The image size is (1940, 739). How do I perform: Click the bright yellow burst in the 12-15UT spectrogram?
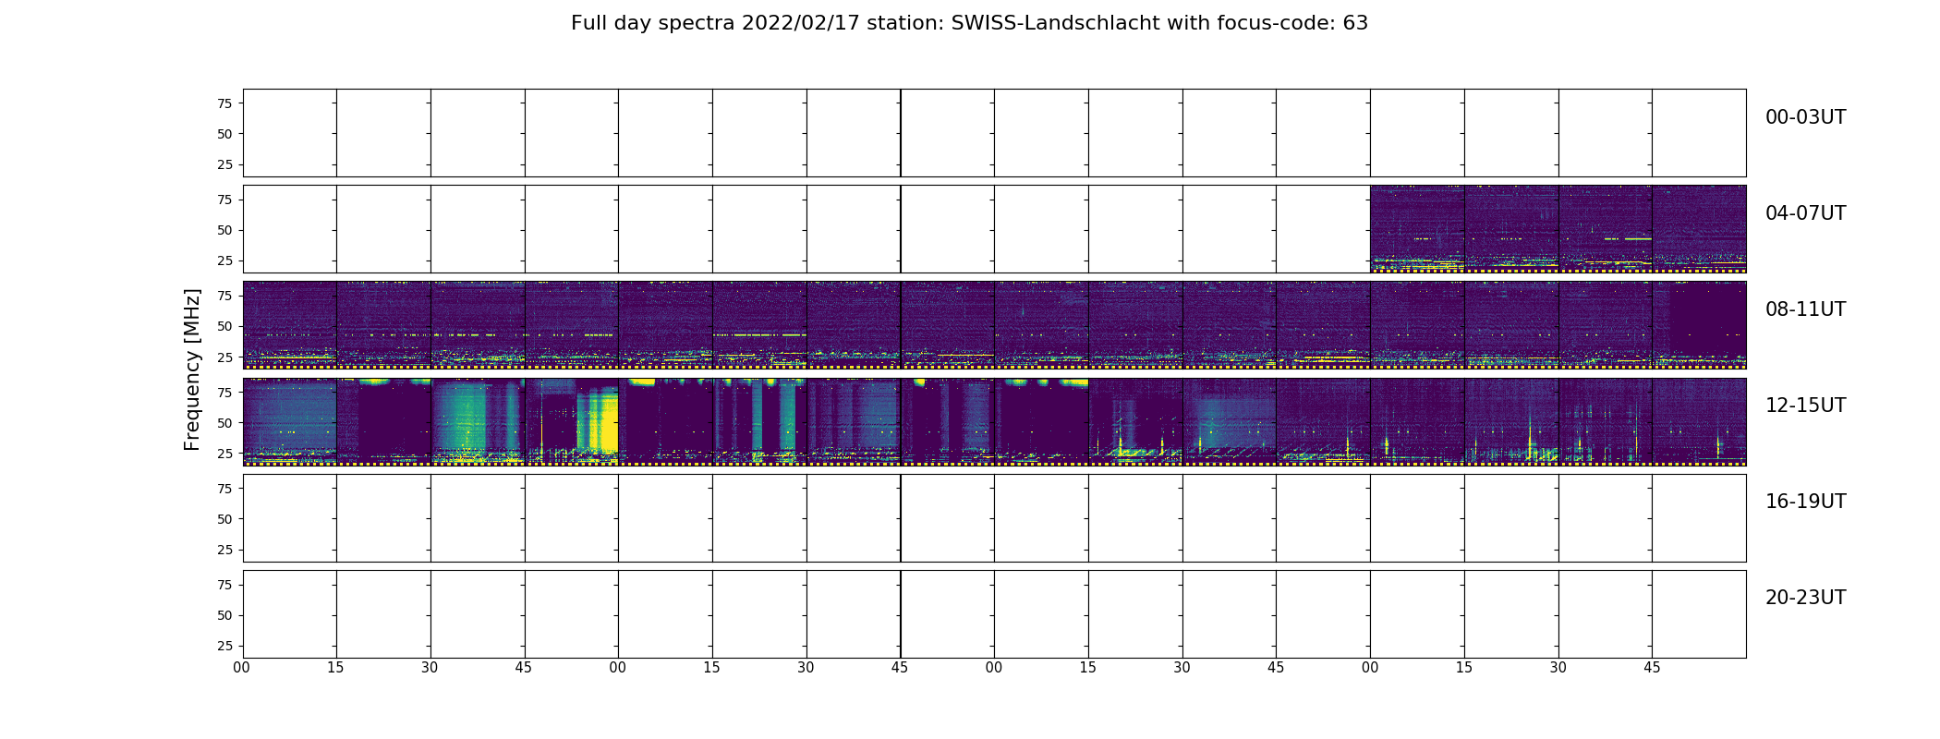pos(599,422)
